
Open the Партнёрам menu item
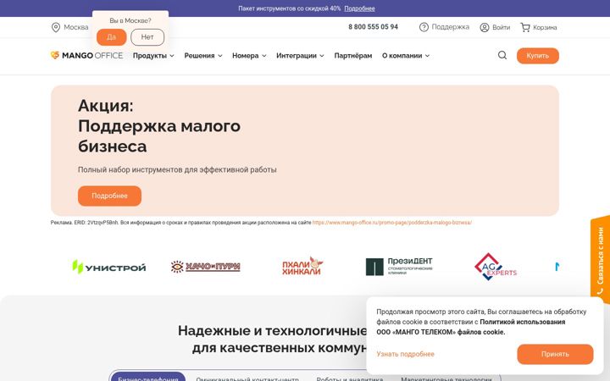click(x=352, y=56)
